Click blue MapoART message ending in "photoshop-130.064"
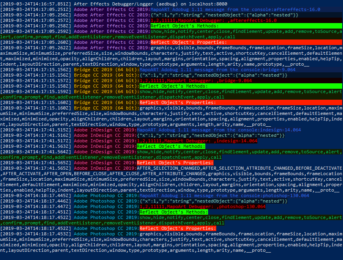This screenshot has width=343, height=260. [x=224, y=195]
